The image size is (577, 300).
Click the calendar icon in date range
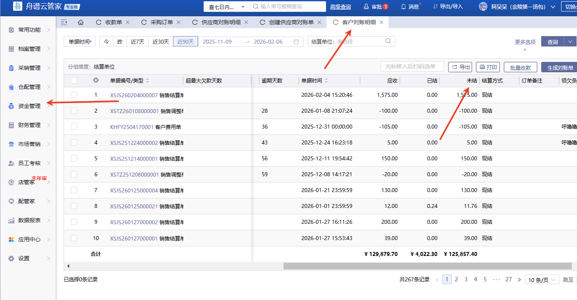(296, 42)
